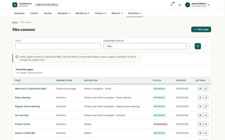Edit the Deep cleaning page
225x140 pixels.
point(206,97)
